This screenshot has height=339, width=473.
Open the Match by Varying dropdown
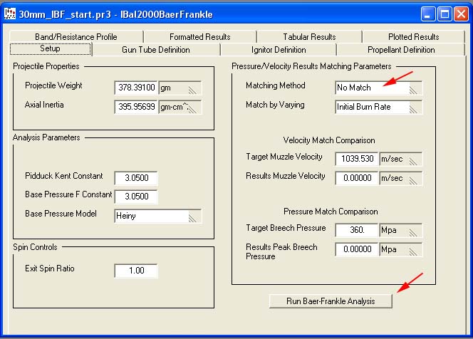pyautogui.click(x=378, y=107)
